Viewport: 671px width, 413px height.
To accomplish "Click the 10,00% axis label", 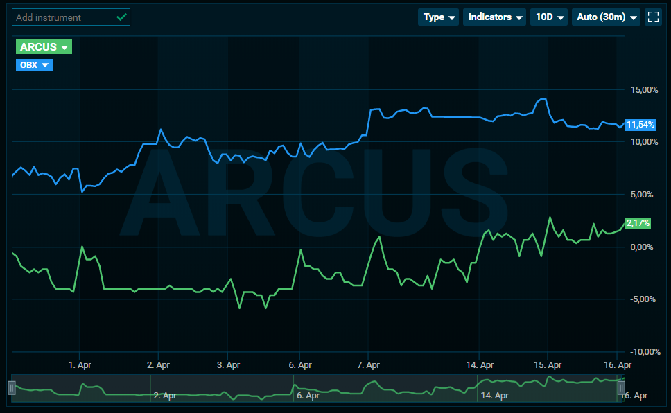I will [644, 141].
